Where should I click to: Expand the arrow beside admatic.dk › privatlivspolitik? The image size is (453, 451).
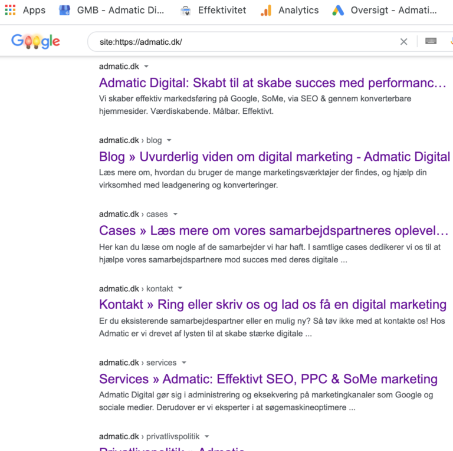(x=206, y=437)
